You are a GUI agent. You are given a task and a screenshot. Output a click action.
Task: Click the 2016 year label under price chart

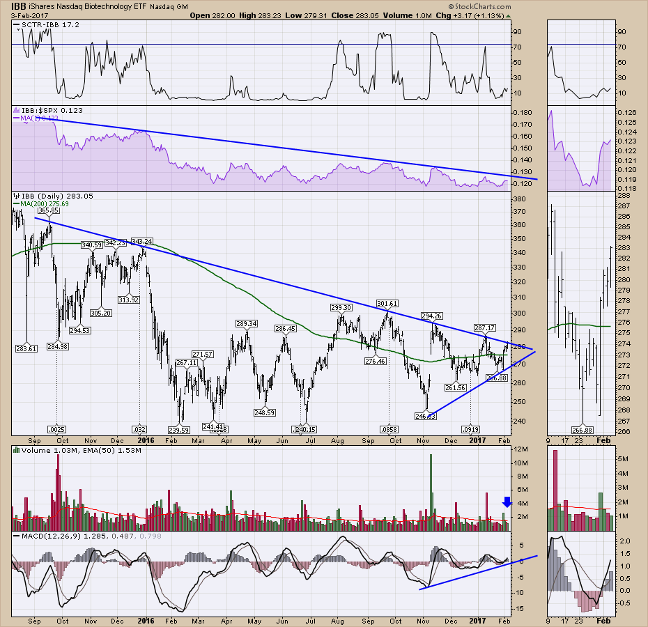coord(146,440)
